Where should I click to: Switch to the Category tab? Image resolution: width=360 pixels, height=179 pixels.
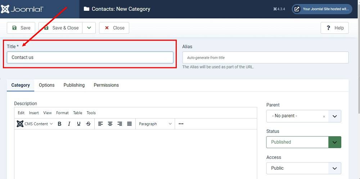(21, 85)
